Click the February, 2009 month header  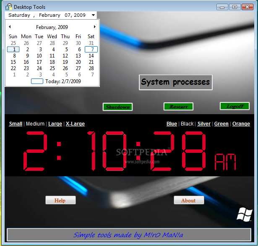tap(52, 27)
